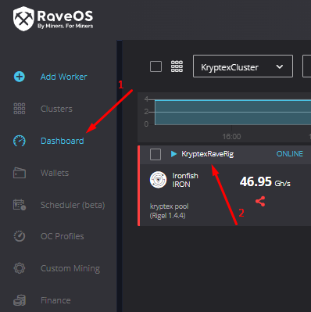Open Scheduler (beta) menu item
311x312 pixels.
point(73,205)
